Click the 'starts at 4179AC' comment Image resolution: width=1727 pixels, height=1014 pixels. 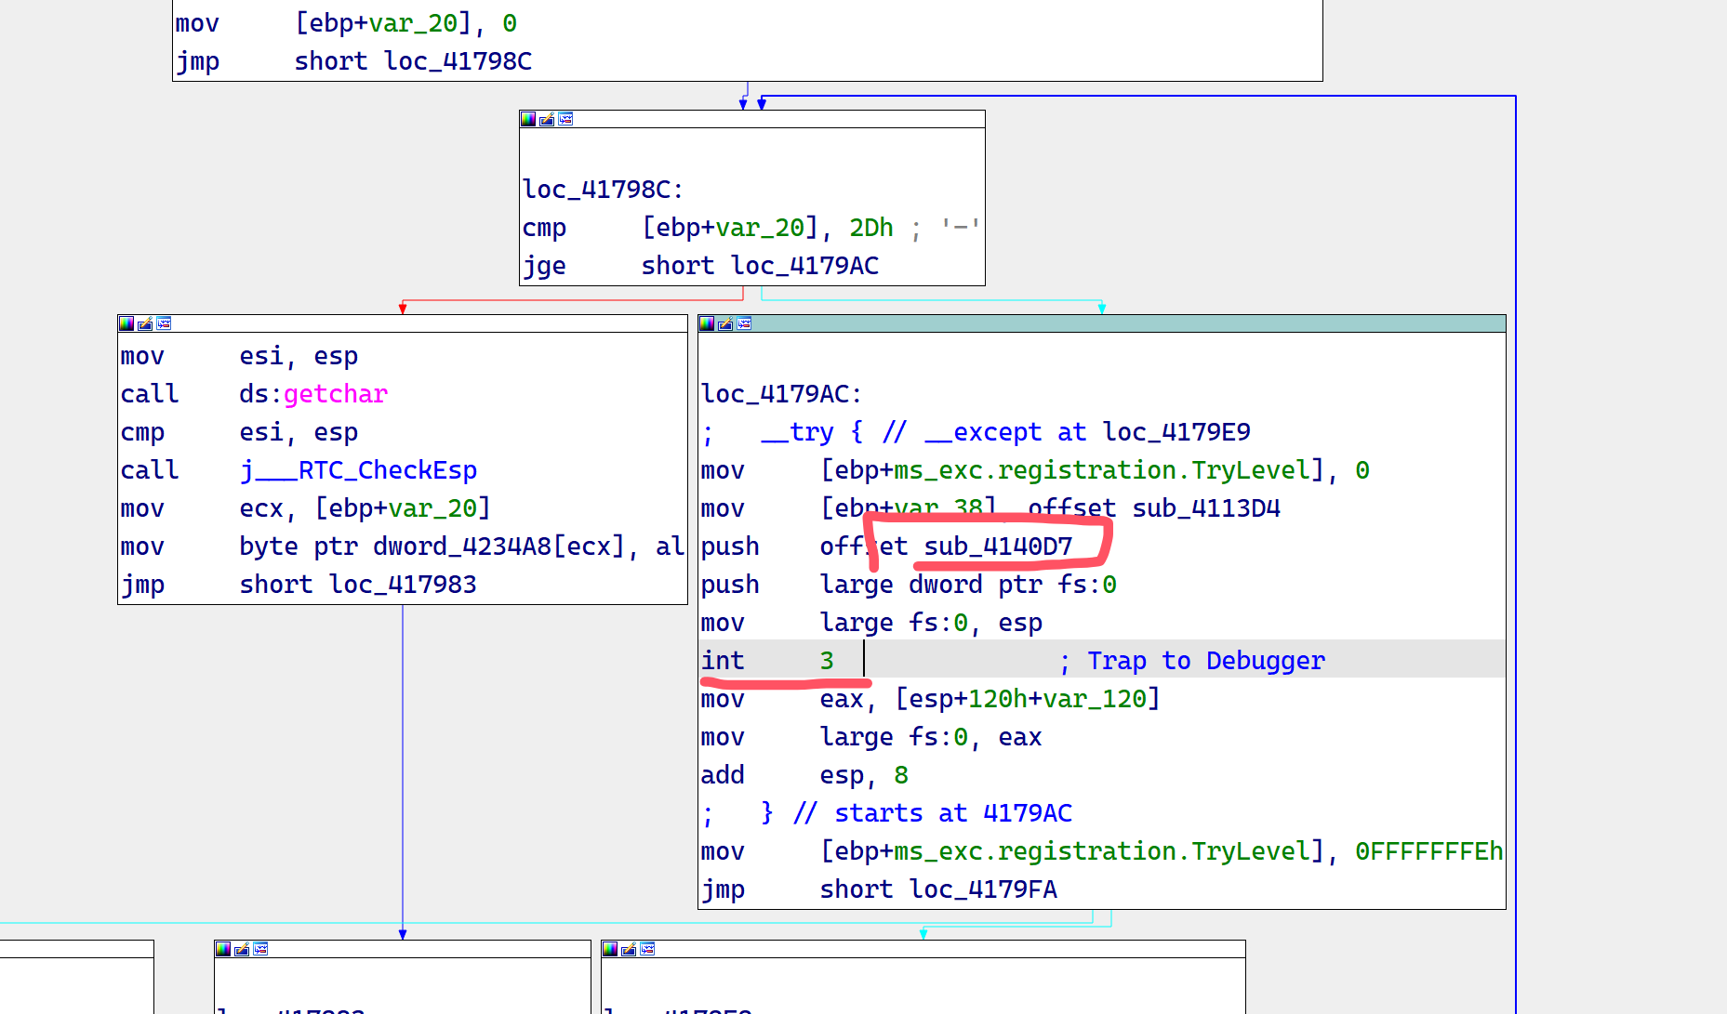953,813
